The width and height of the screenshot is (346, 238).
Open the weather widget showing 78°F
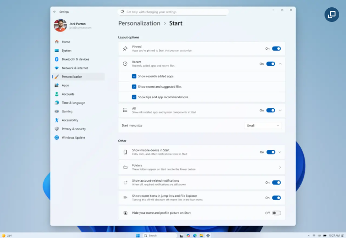click(7, 236)
